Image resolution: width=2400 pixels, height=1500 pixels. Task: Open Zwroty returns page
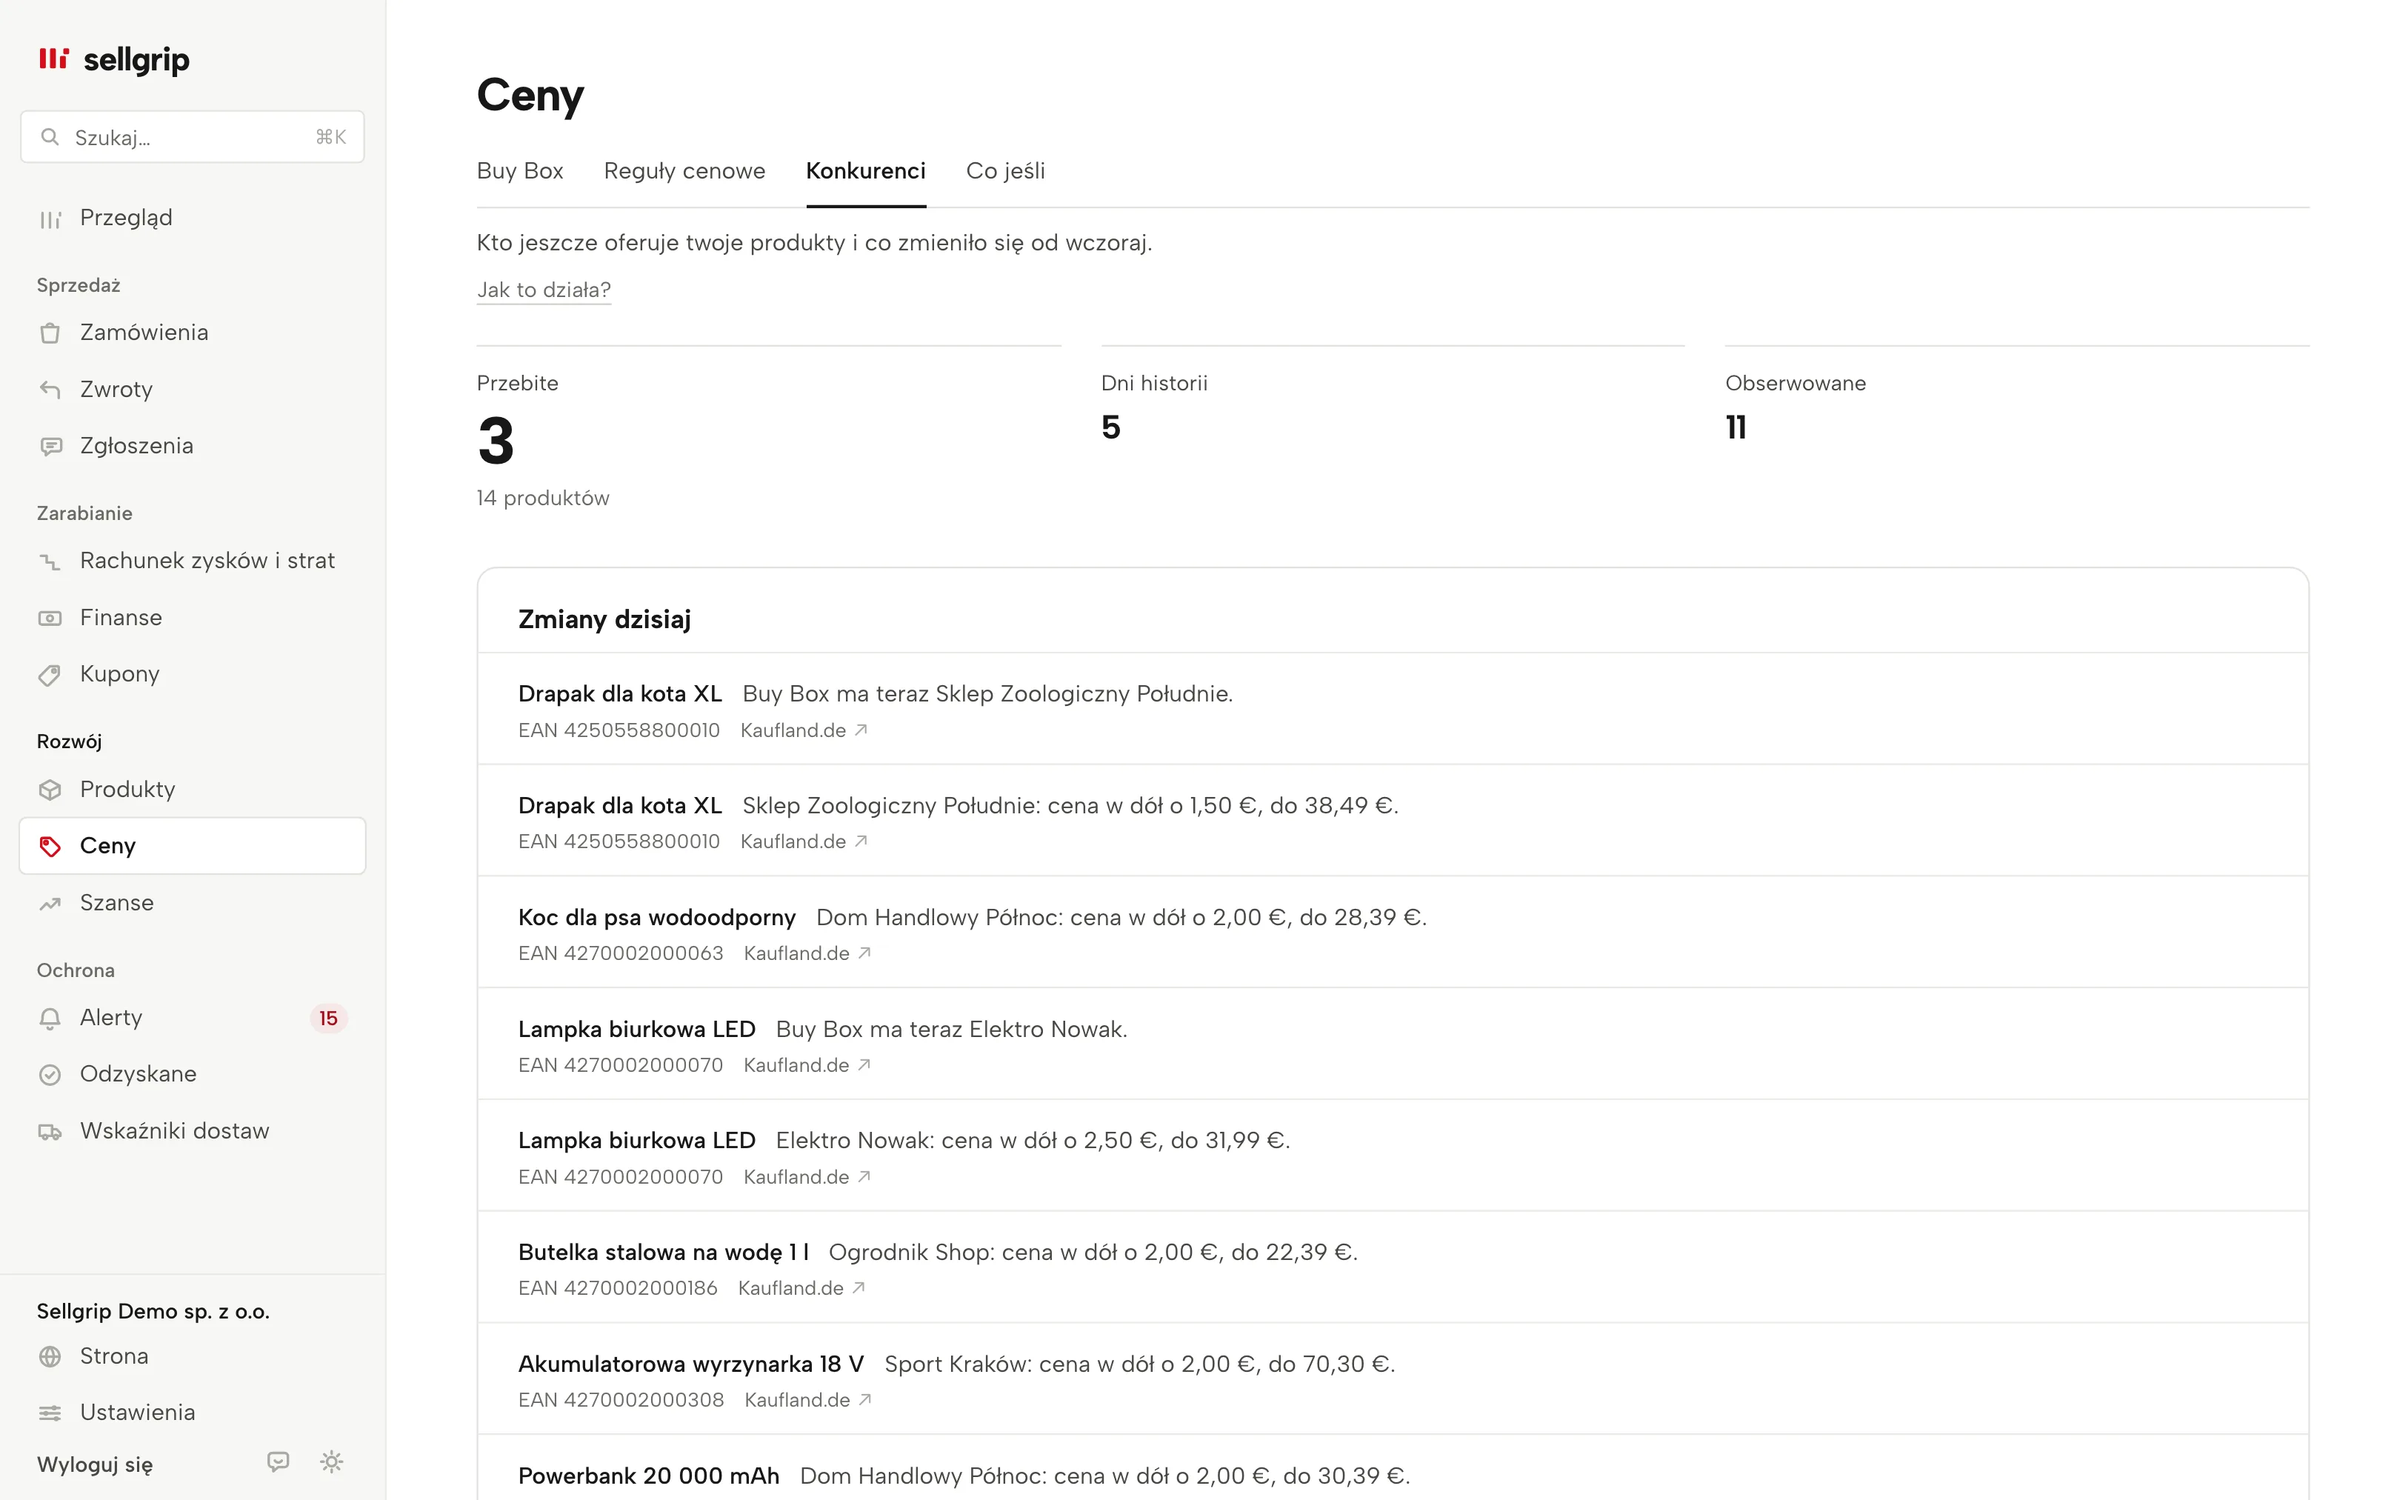point(193,389)
